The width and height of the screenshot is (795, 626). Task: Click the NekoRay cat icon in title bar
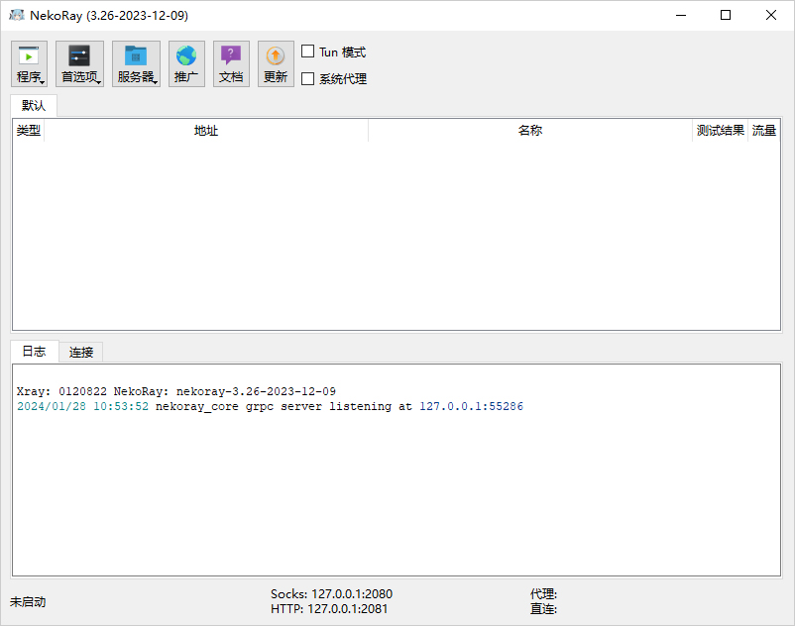tap(17, 16)
